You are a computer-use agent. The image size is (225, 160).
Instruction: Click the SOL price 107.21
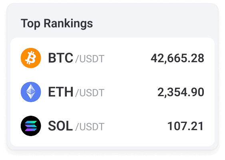[x=185, y=126]
